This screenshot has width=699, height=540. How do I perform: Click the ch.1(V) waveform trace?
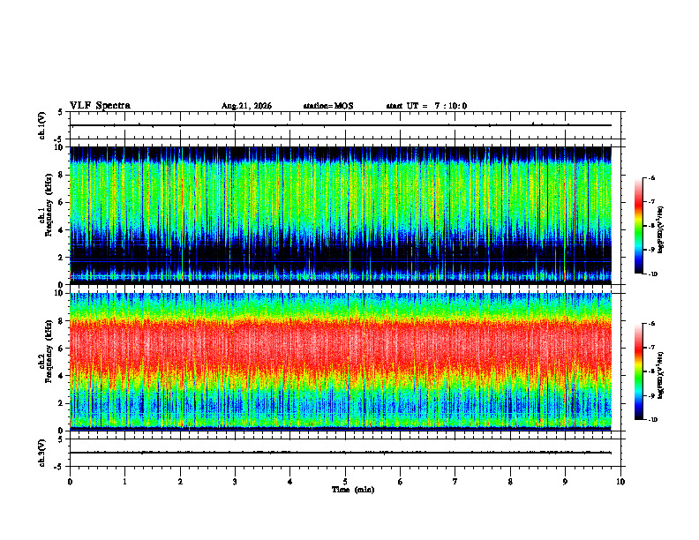tap(341, 125)
